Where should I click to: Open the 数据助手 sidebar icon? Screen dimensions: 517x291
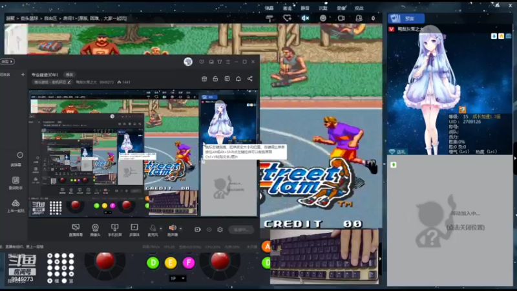[16, 182]
